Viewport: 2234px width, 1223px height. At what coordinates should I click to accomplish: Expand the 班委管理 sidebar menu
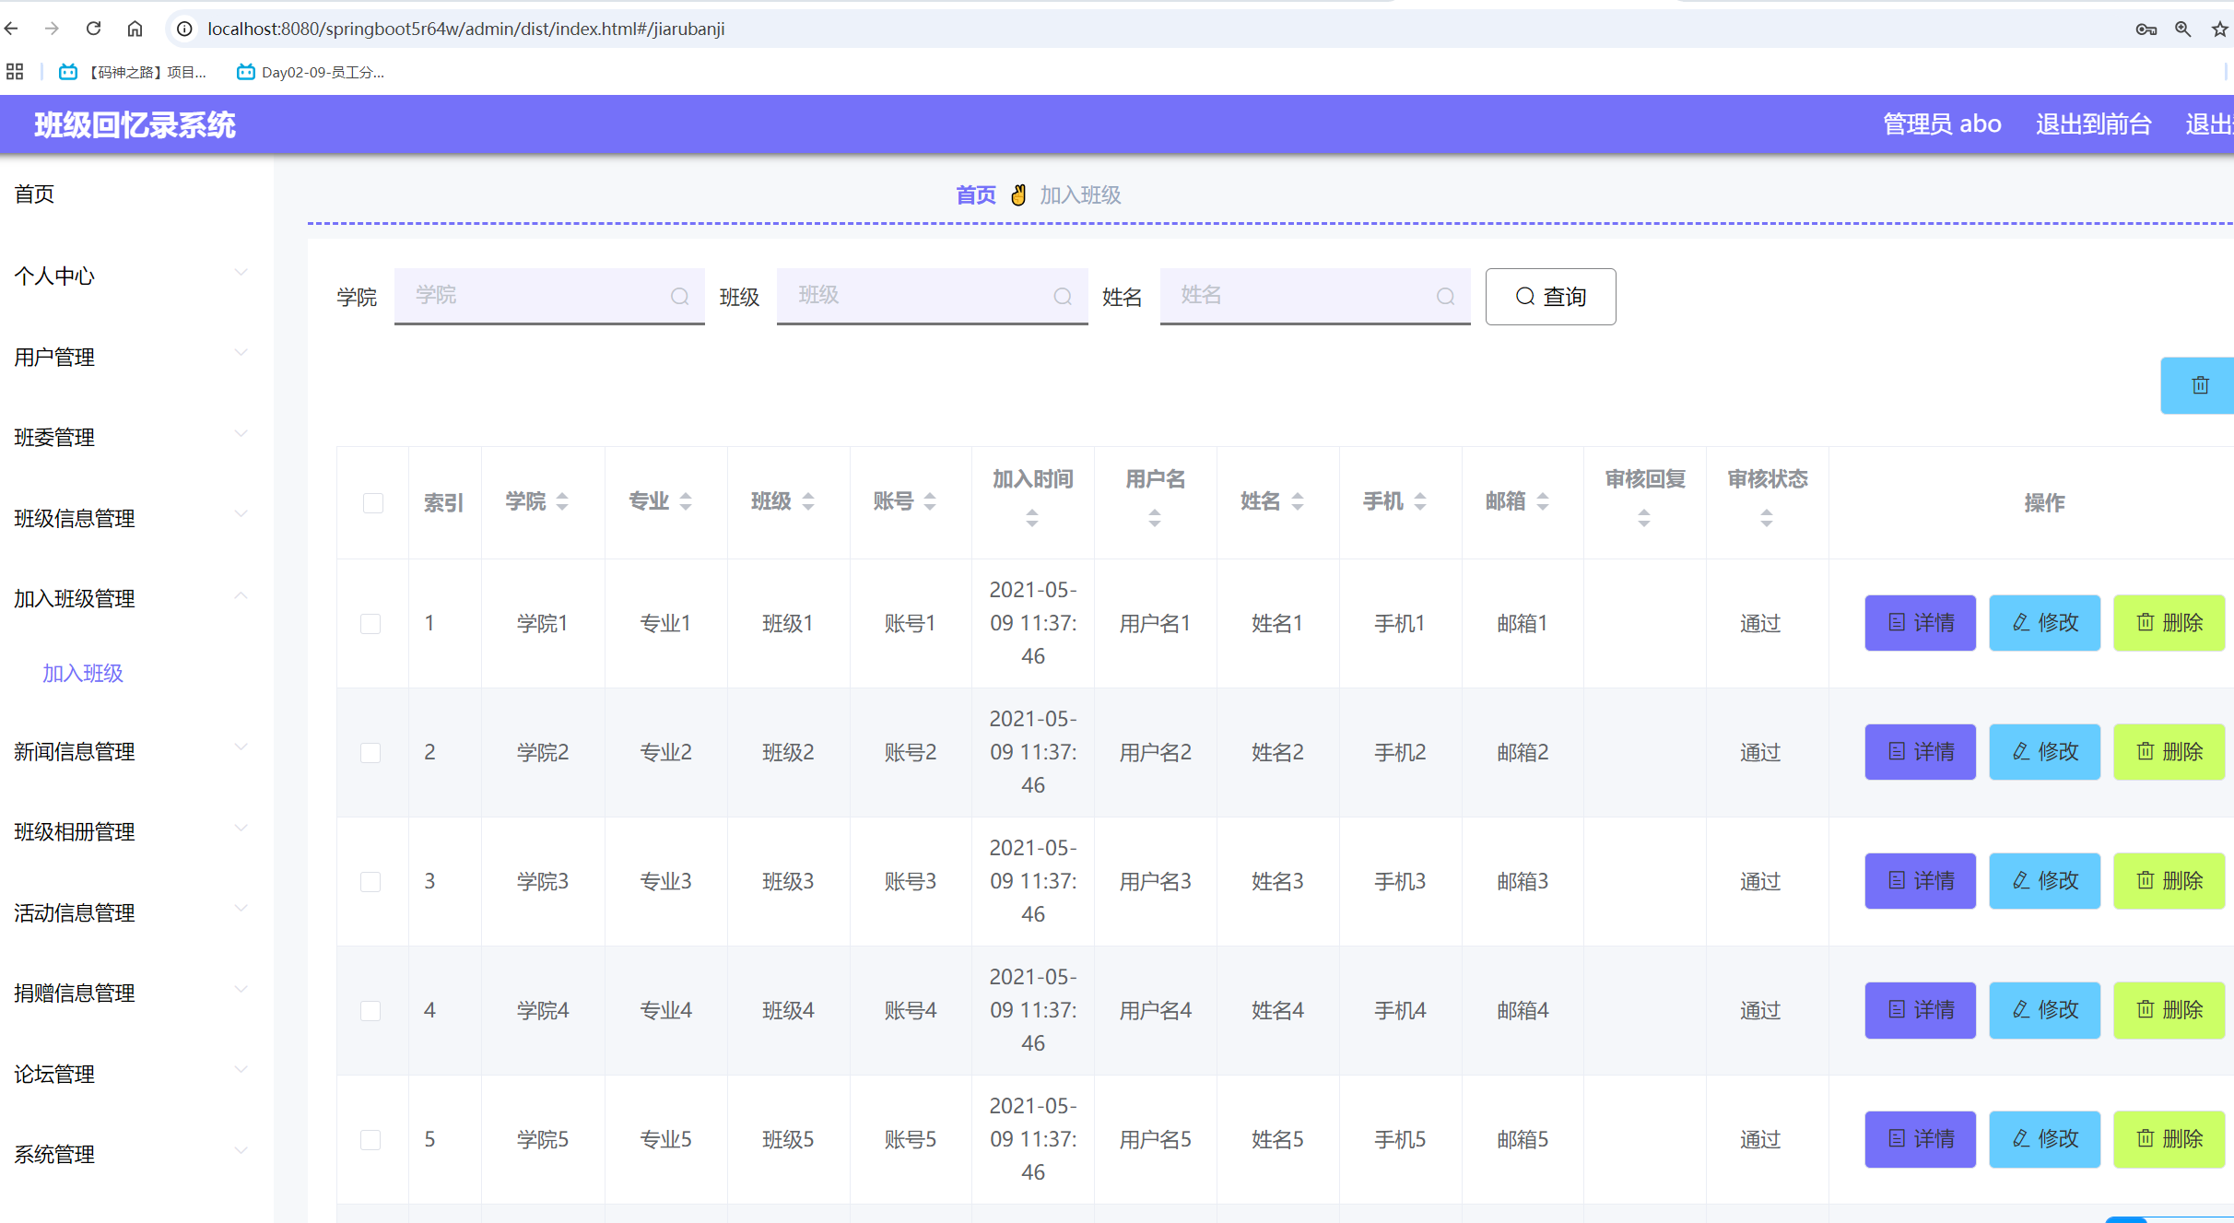[x=136, y=437]
